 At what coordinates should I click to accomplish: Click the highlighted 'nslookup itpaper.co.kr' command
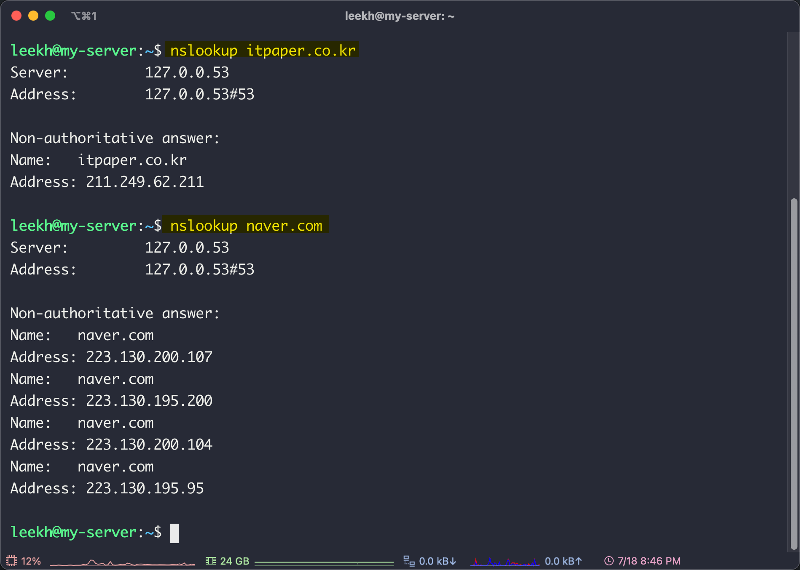[262, 50]
